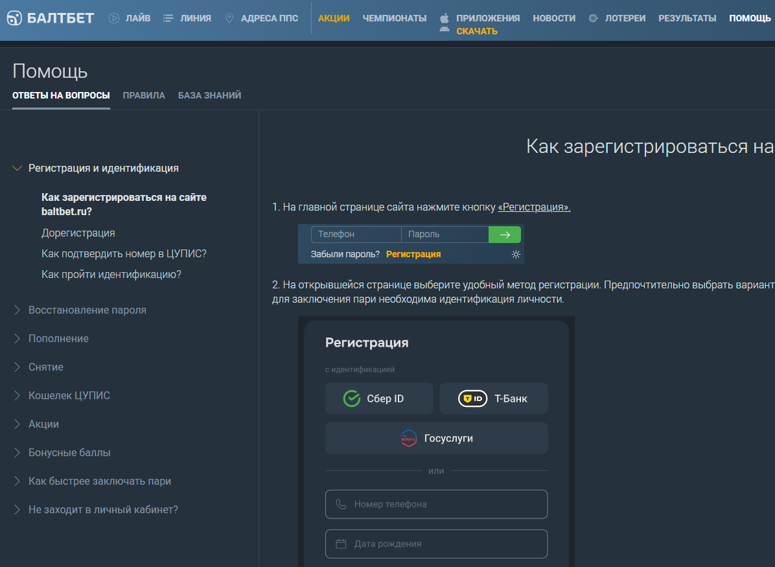The height and width of the screenshot is (567, 775).
Task: Click the Госуслуги registration button
Action: point(437,439)
